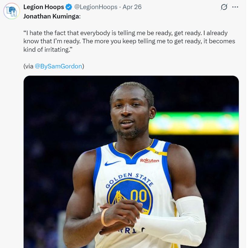Click the Golden State bridge logo
The height and width of the screenshot is (248, 247).
120,197
